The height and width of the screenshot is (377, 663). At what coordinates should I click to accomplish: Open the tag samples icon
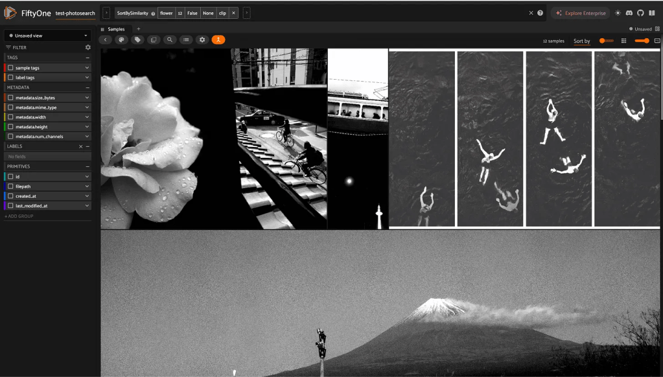(x=137, y=40)
